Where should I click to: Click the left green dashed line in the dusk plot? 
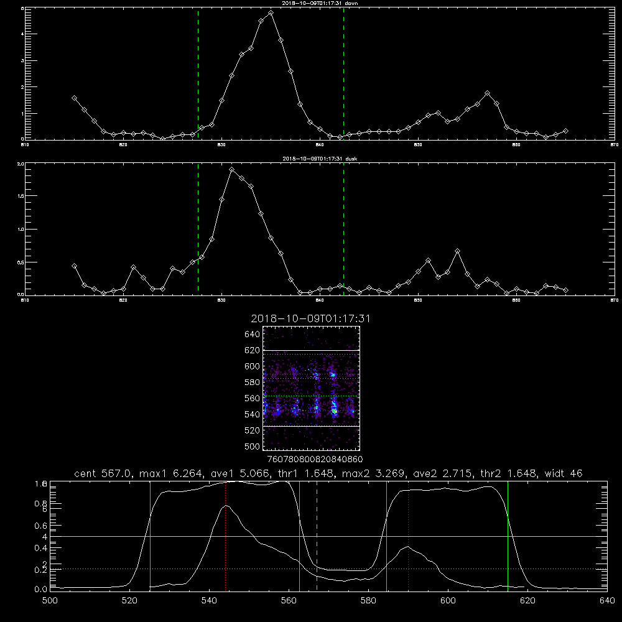[198, 230]
